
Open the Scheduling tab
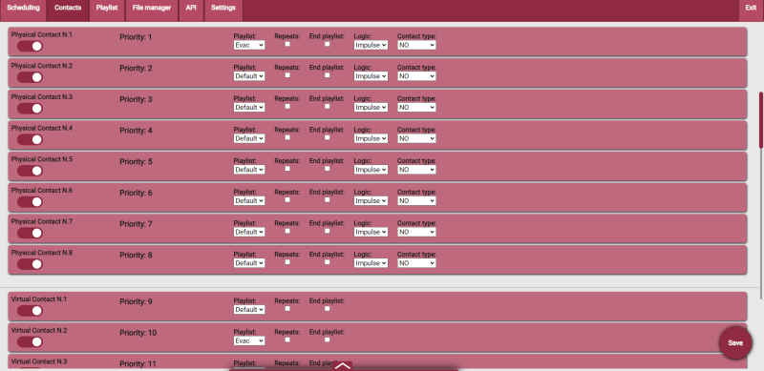(x=23, y=10)
